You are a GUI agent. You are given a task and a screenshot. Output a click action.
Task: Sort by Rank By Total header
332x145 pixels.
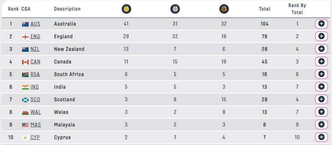pyautogui.click(x=297, y=9)
